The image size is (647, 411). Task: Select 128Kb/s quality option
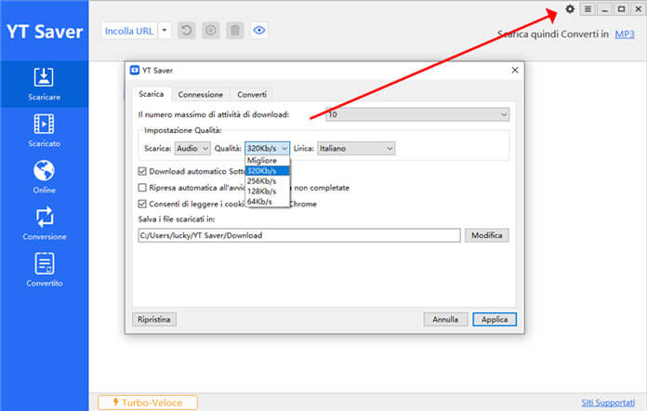[x=268, y=192]
